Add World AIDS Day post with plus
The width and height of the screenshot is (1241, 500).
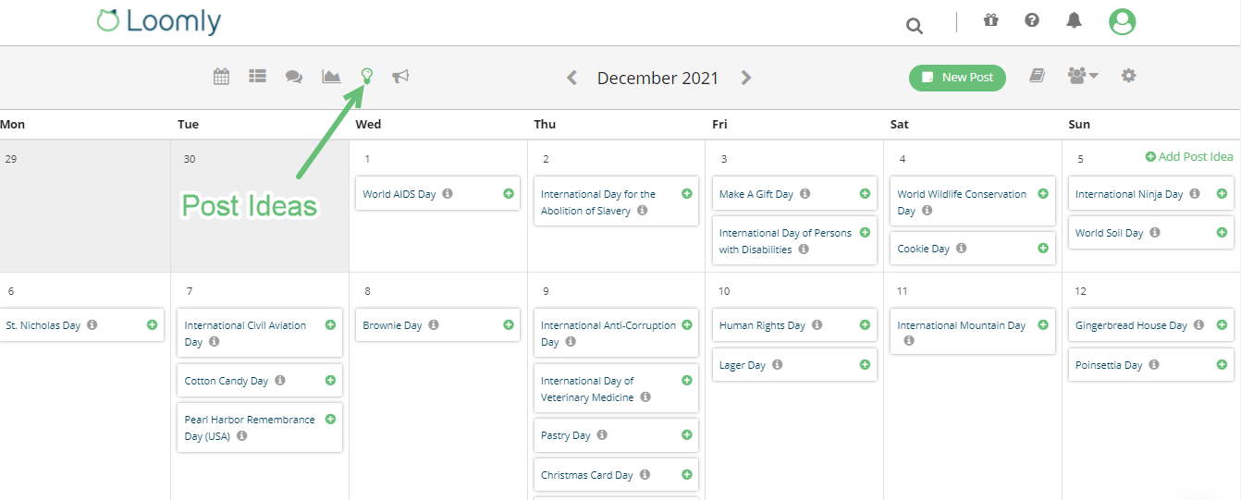tap(508, 194)
